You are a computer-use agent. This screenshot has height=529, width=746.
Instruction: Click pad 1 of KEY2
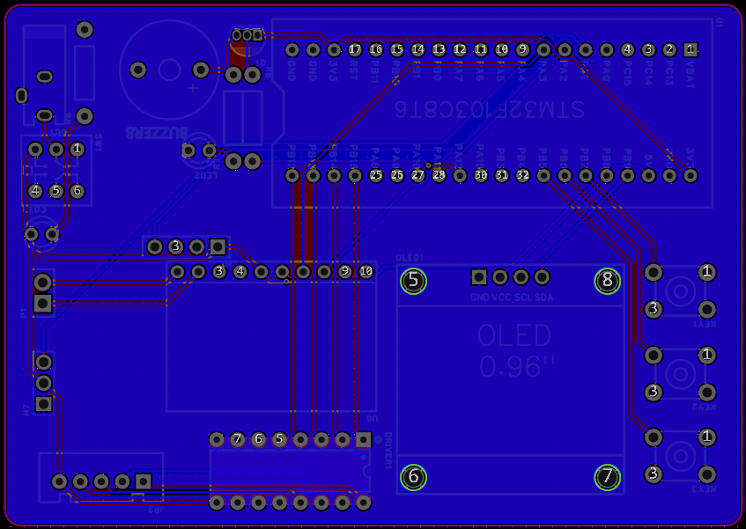tap(707, 355)
